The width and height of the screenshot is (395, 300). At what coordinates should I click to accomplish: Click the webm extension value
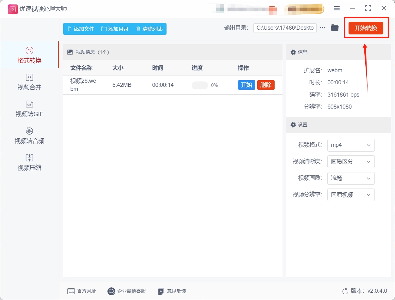tap(335, 70)
